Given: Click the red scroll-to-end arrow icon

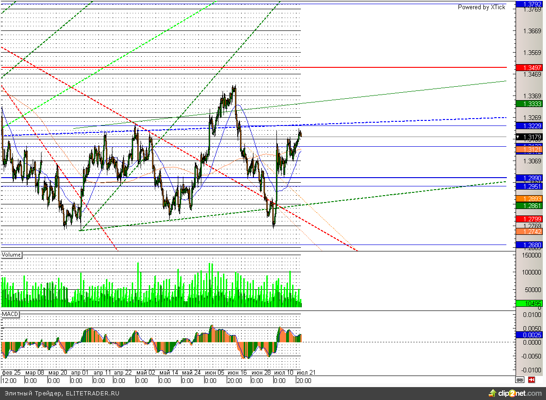Looking at the screenshot, I should coord(531,380).
